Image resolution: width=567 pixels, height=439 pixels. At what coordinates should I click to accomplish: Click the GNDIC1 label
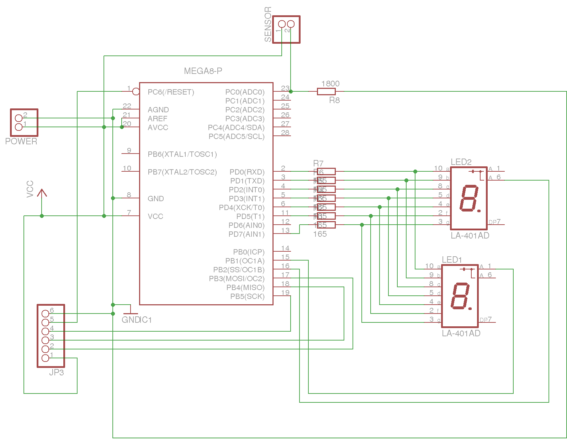(x=137, y=320)
